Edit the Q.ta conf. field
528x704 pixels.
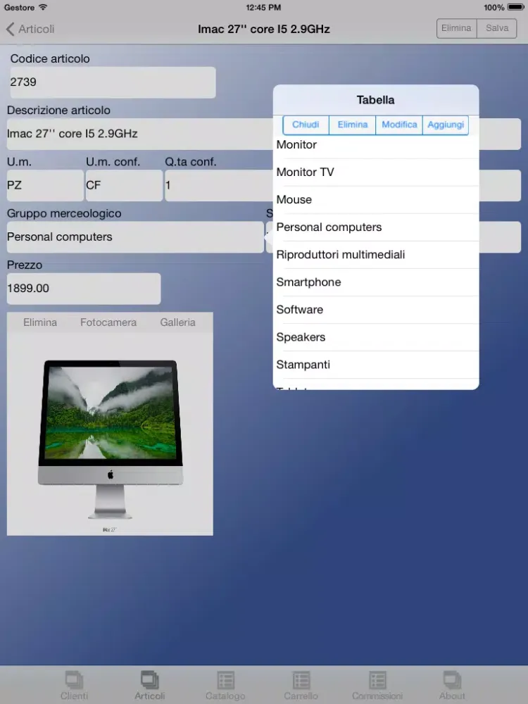click(x=219, y=185)
